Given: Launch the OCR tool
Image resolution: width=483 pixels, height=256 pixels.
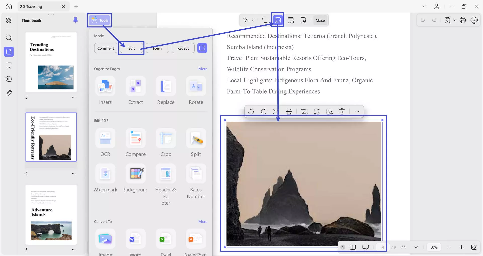Looking at the screenshot, I should pyautogui.click(x=105, y=143).
